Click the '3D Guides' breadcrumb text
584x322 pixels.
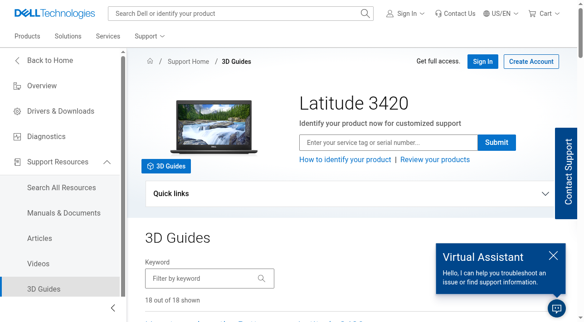pos(236,62)
